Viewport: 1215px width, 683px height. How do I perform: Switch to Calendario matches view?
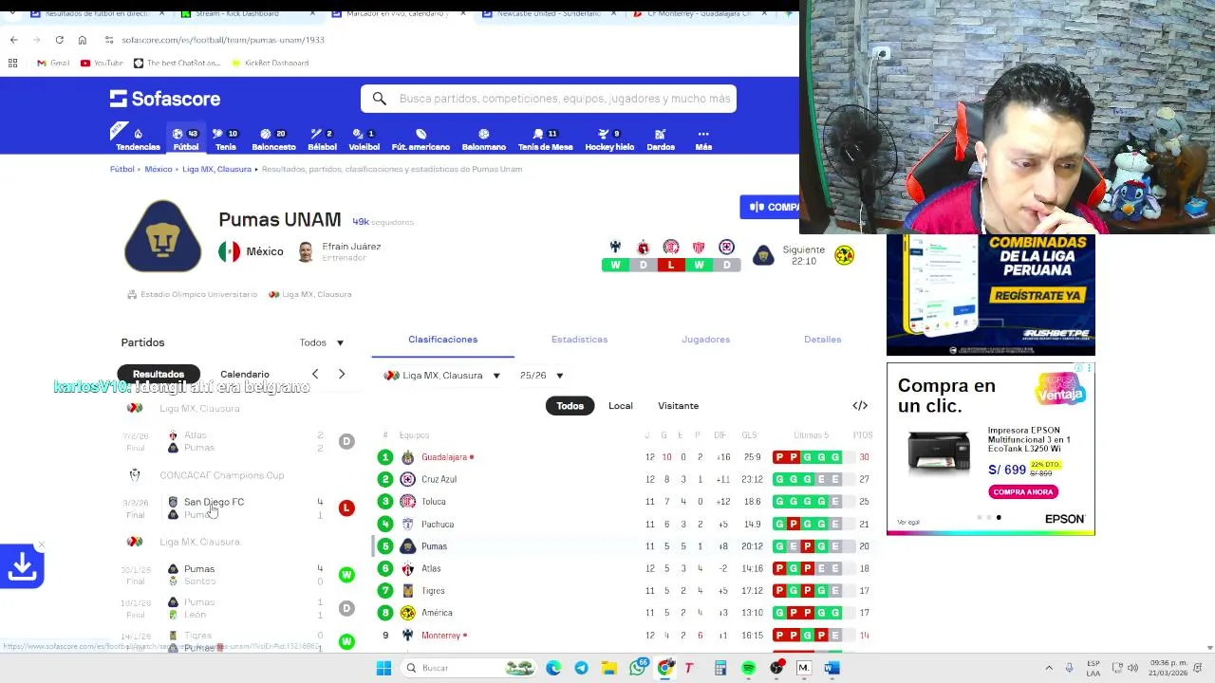(x=245, y=374)
